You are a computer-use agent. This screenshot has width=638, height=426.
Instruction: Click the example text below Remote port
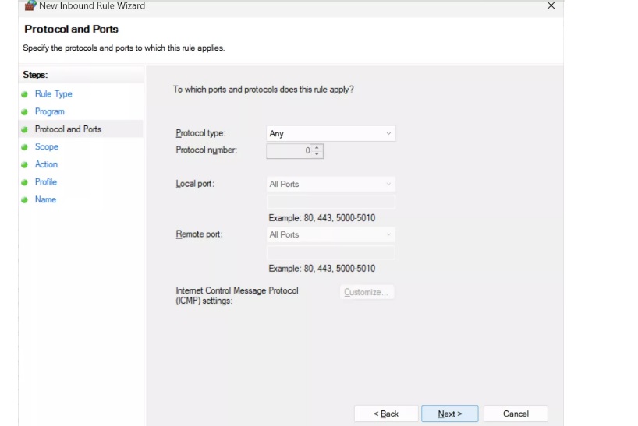(x=322, y=269)
